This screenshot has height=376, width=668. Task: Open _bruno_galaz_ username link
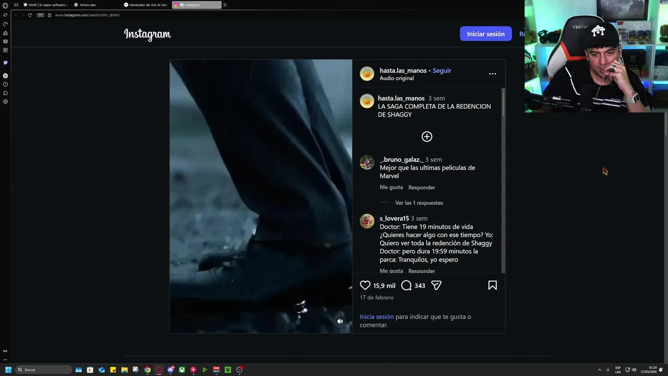pyautogui.click(x=401, y=159)
